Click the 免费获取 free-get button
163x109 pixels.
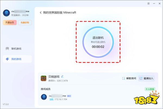click(25, 23)
